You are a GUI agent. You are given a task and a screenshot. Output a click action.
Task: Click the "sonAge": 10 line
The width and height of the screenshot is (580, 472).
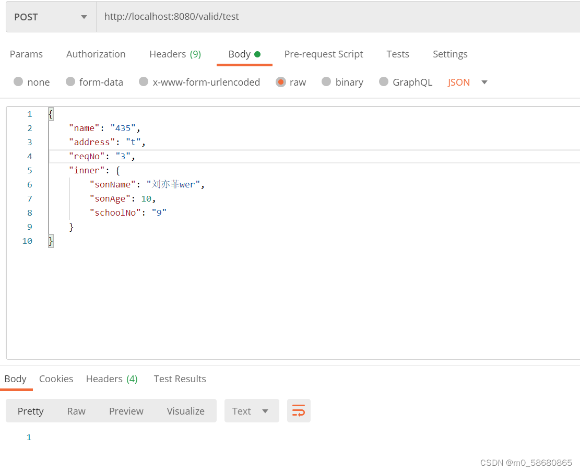[123, 198]
